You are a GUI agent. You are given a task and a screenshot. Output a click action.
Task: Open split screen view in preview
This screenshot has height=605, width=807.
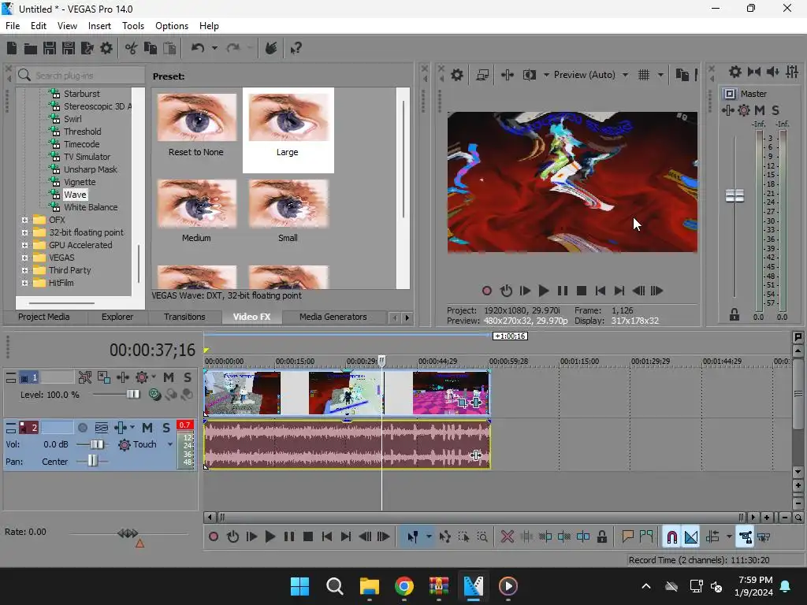coord(529,75)
